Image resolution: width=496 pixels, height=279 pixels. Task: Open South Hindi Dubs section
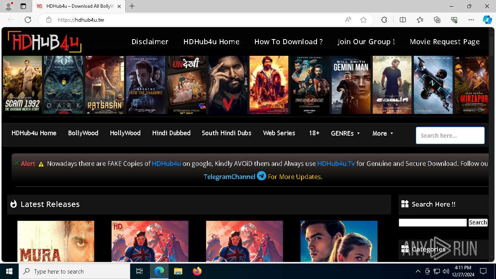227,133
